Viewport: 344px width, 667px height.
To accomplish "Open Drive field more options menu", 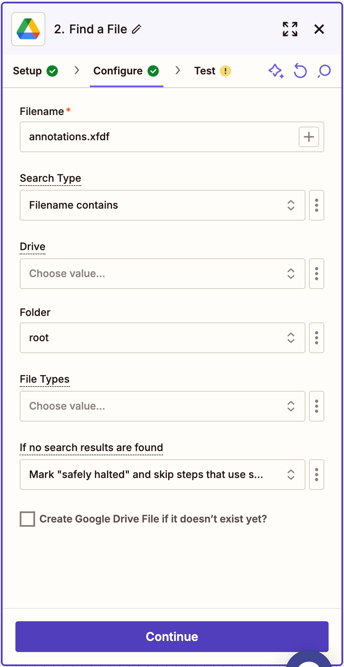I will 317,274.
